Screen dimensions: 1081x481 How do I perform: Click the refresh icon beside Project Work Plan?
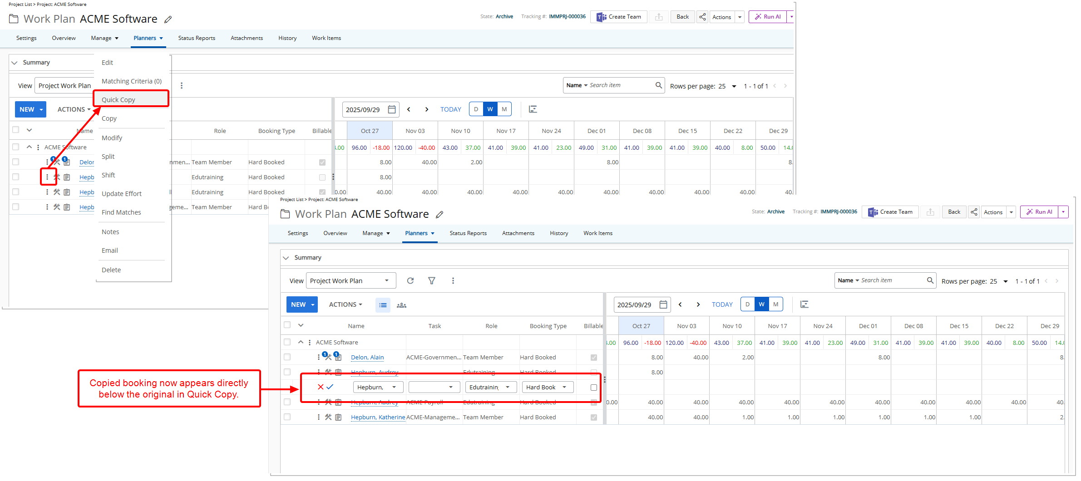[x=410, y=281]
